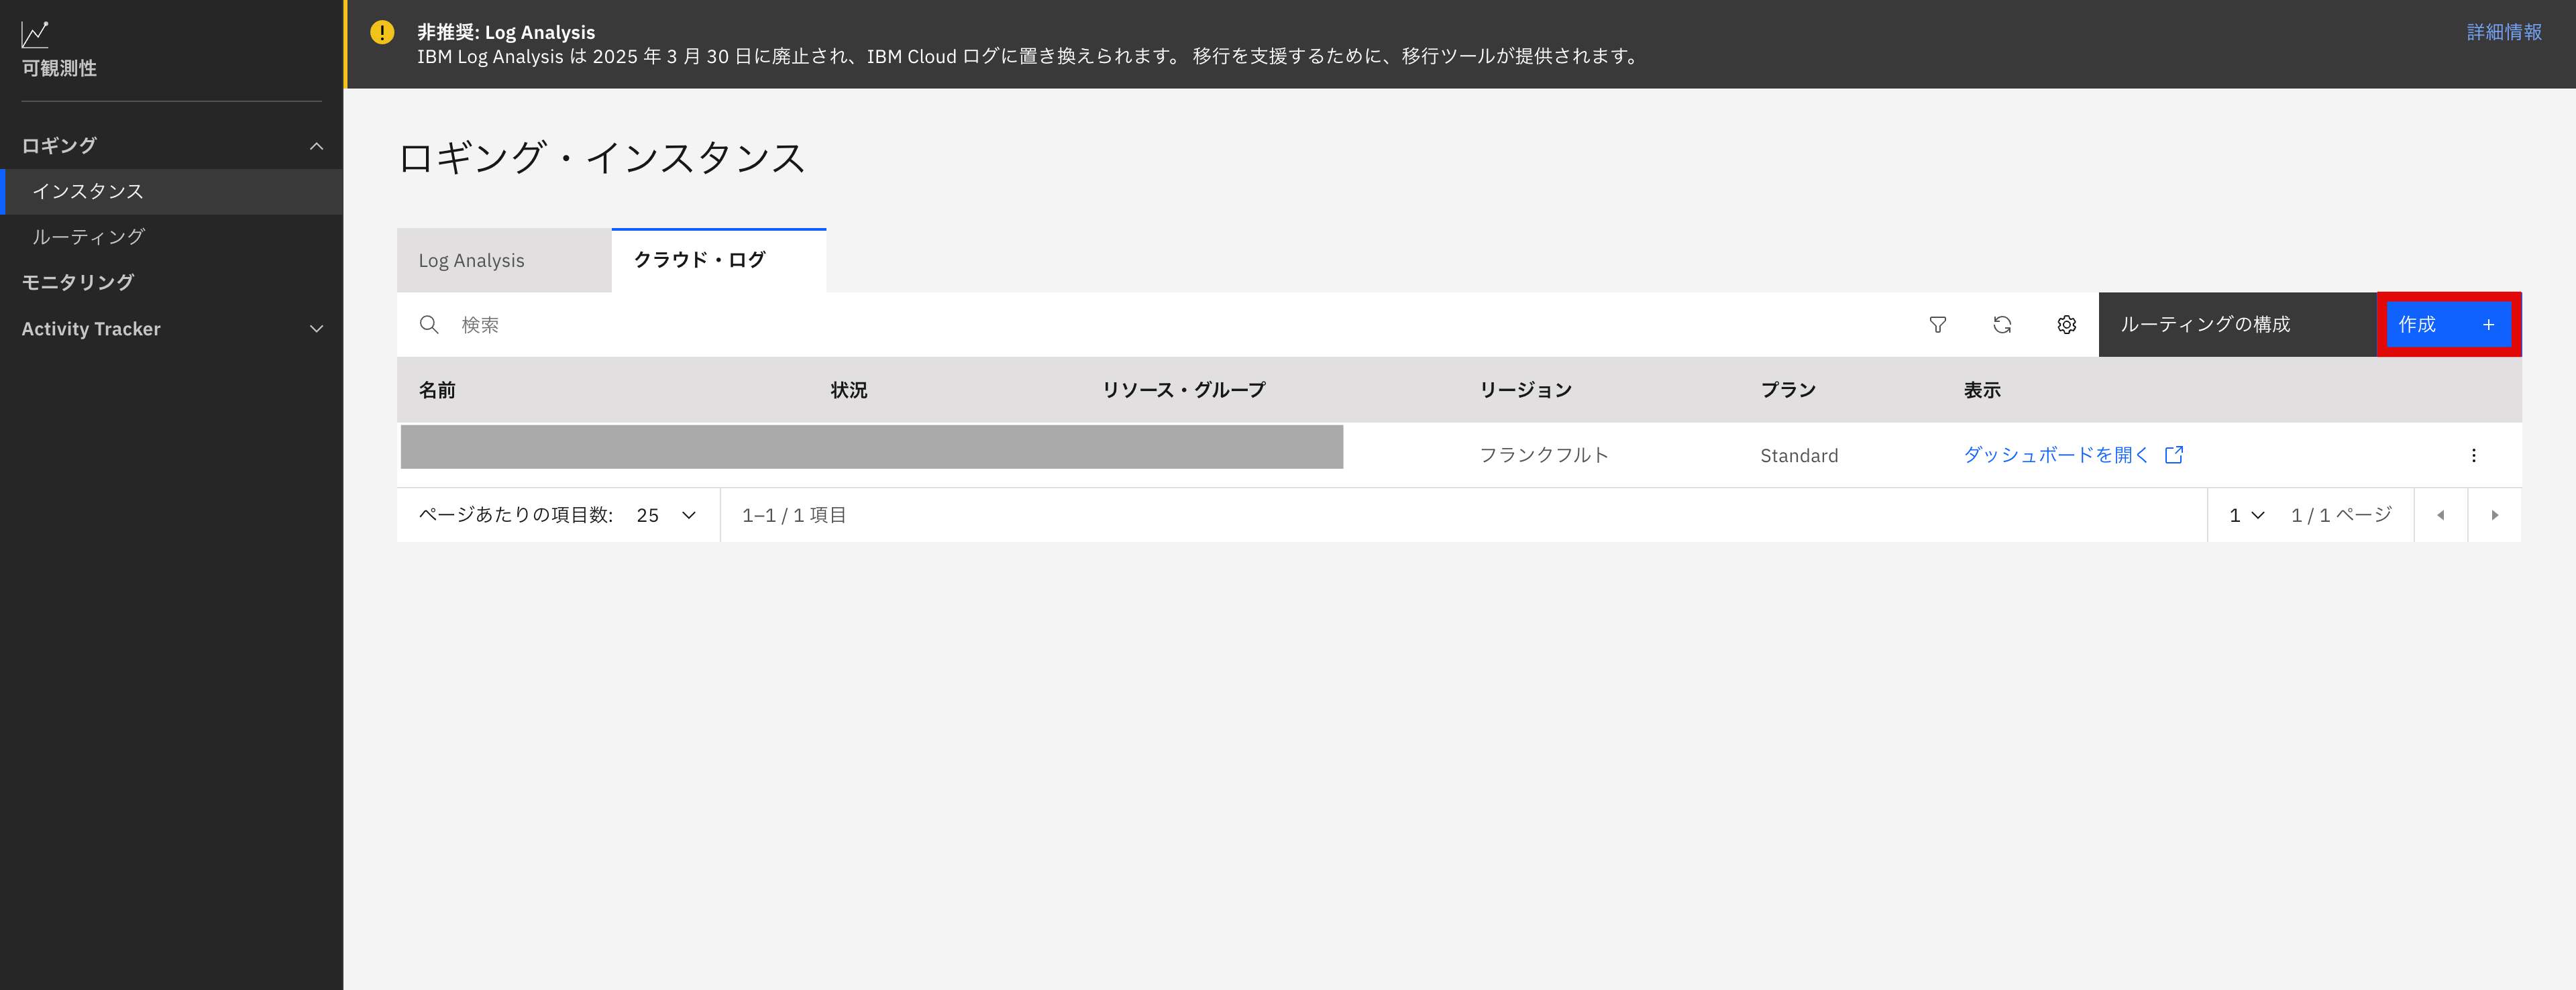Open 詳細情報 link in the banner
This screenshot has width=2576, height=990.
(x=2504, y=31)
